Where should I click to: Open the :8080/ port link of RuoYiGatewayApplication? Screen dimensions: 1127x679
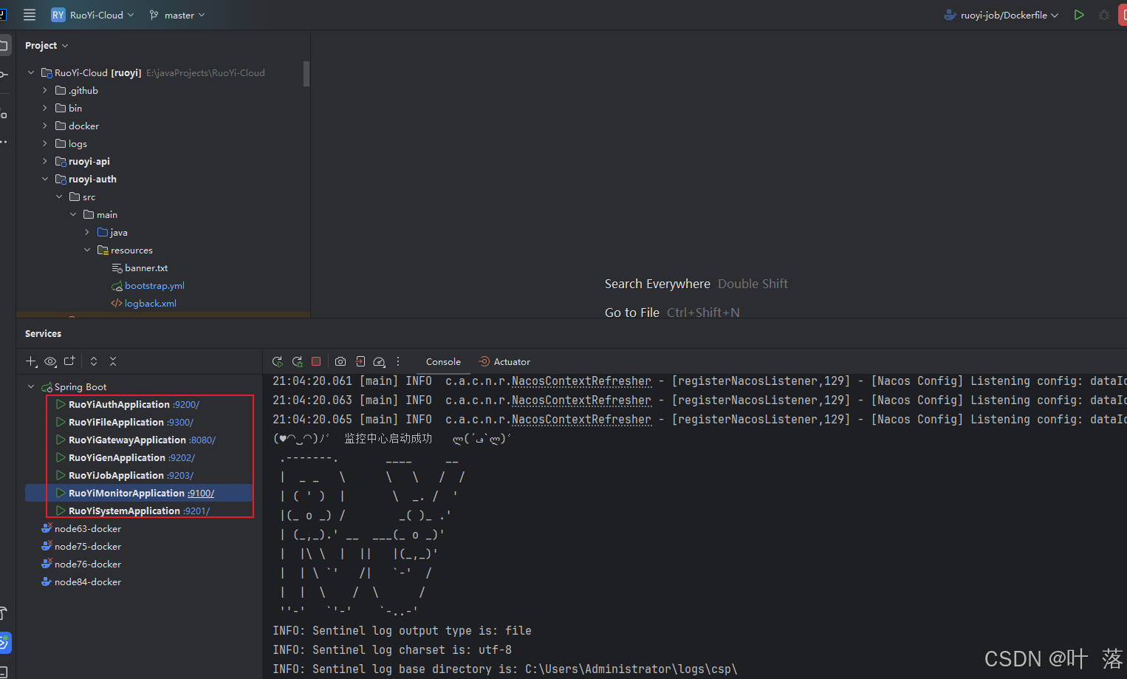202,440
